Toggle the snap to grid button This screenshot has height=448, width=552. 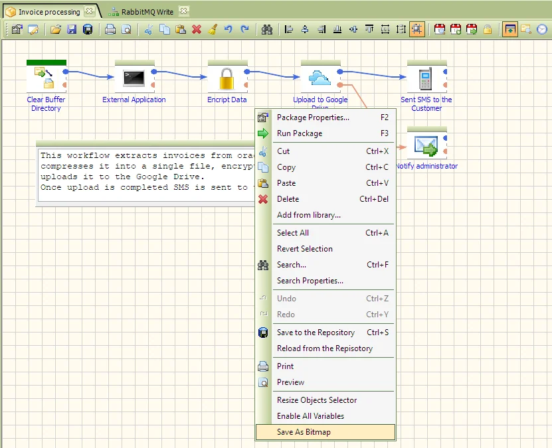(x=417, y=29)
